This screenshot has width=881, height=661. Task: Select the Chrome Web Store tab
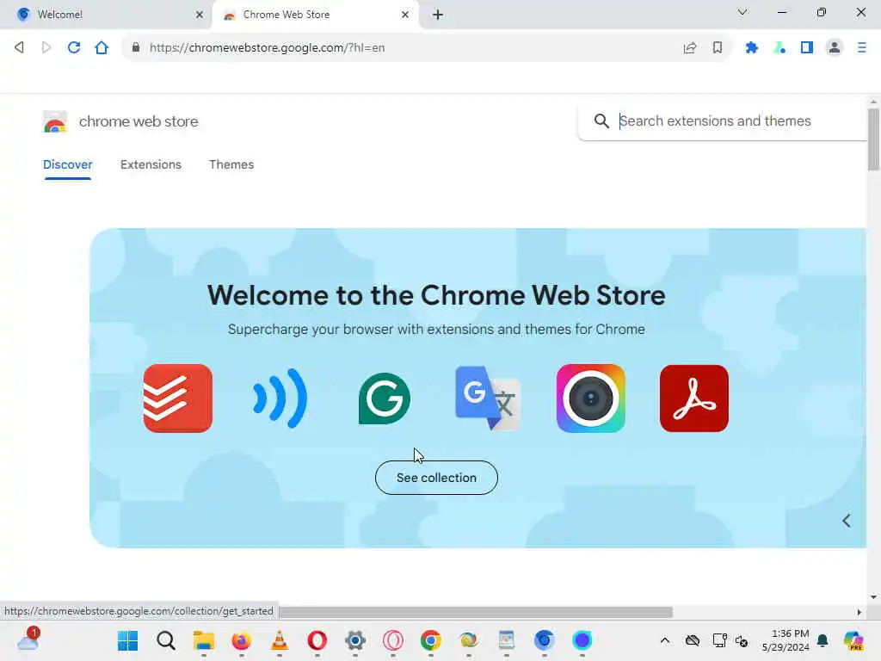point(315,15)
